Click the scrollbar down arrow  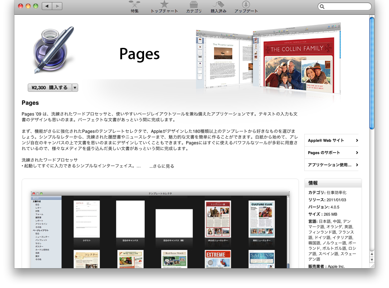372,260
